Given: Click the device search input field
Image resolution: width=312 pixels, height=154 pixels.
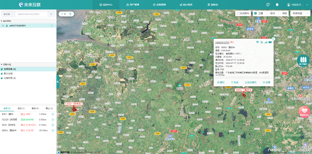Looking at the screenshot, I should tap(32, 14).
